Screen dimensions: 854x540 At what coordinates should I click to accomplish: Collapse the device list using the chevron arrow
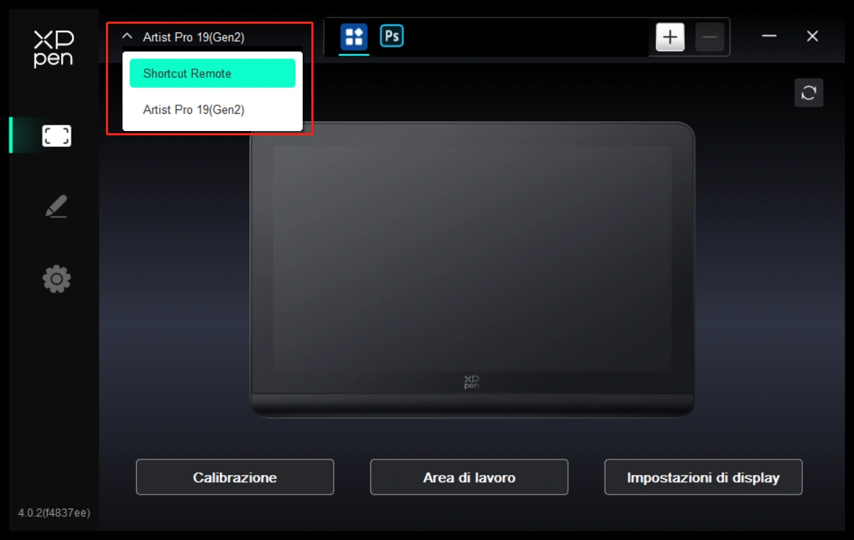128,37
